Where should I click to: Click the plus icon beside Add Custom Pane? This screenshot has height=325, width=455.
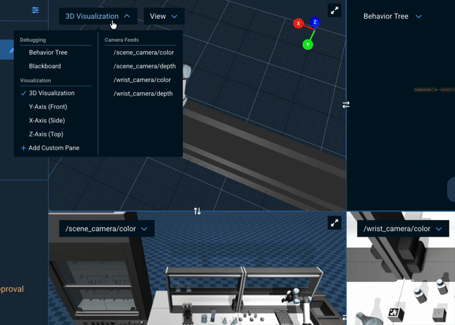pyautogui.click(x=24, y=148)
